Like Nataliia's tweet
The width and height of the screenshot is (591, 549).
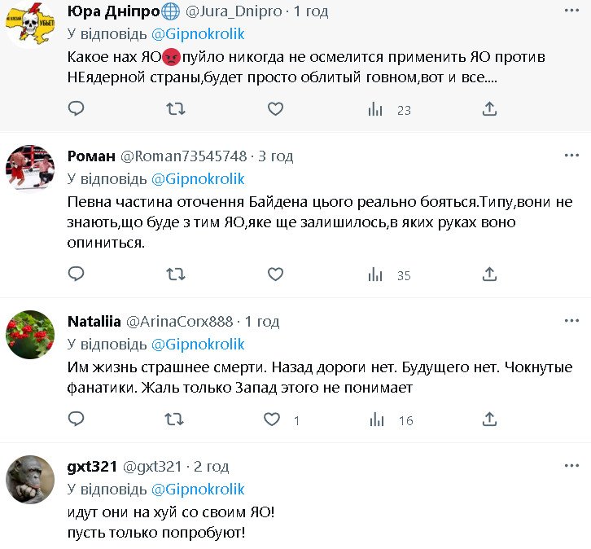coord(274,419)
